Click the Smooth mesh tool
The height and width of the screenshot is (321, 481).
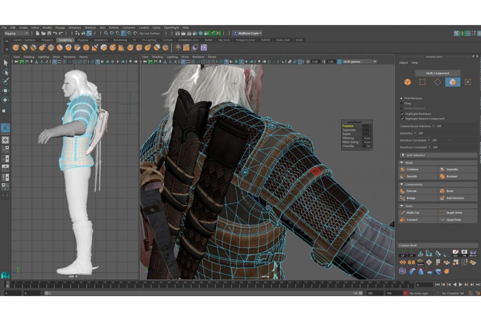(418, 177)
